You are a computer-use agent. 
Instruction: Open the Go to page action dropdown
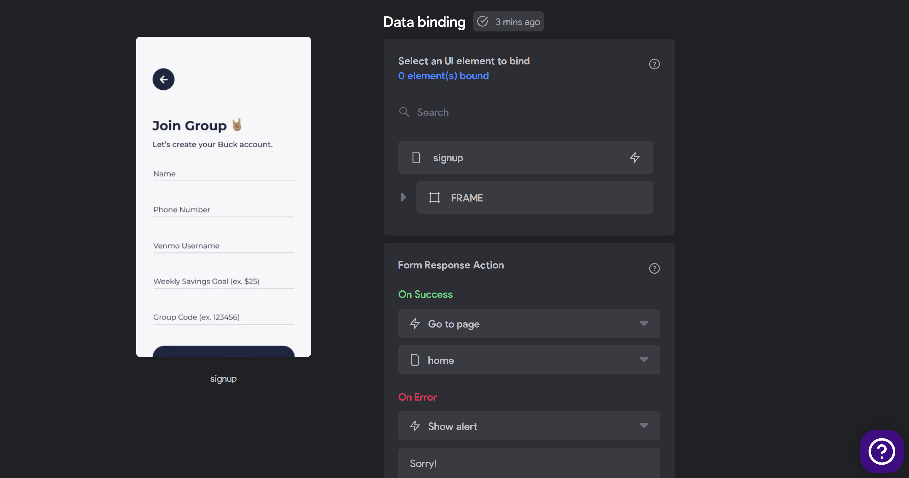point(529,323)
